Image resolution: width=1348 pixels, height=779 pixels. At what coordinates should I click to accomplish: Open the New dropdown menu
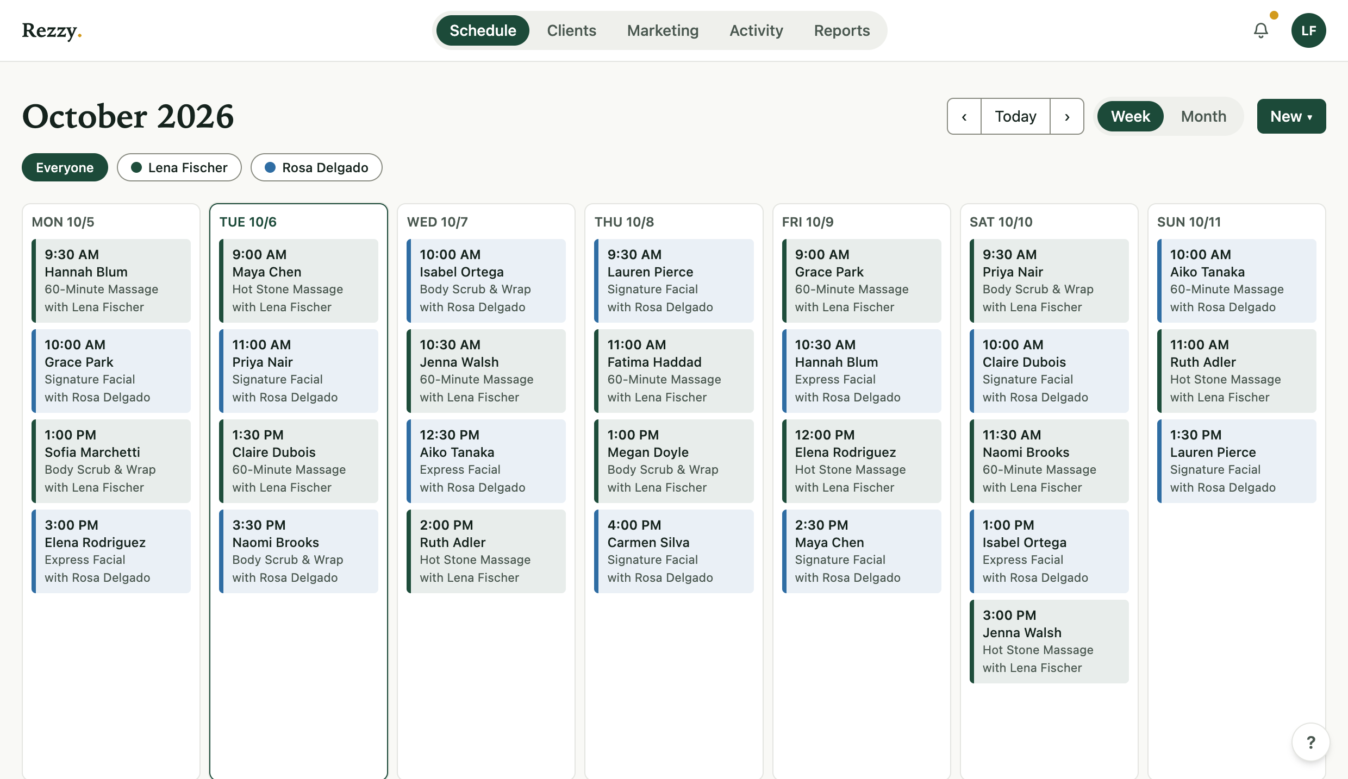(x=1291, y=116)
